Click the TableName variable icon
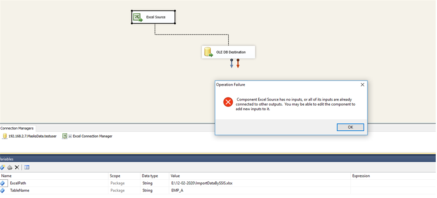 coord(3,190)
